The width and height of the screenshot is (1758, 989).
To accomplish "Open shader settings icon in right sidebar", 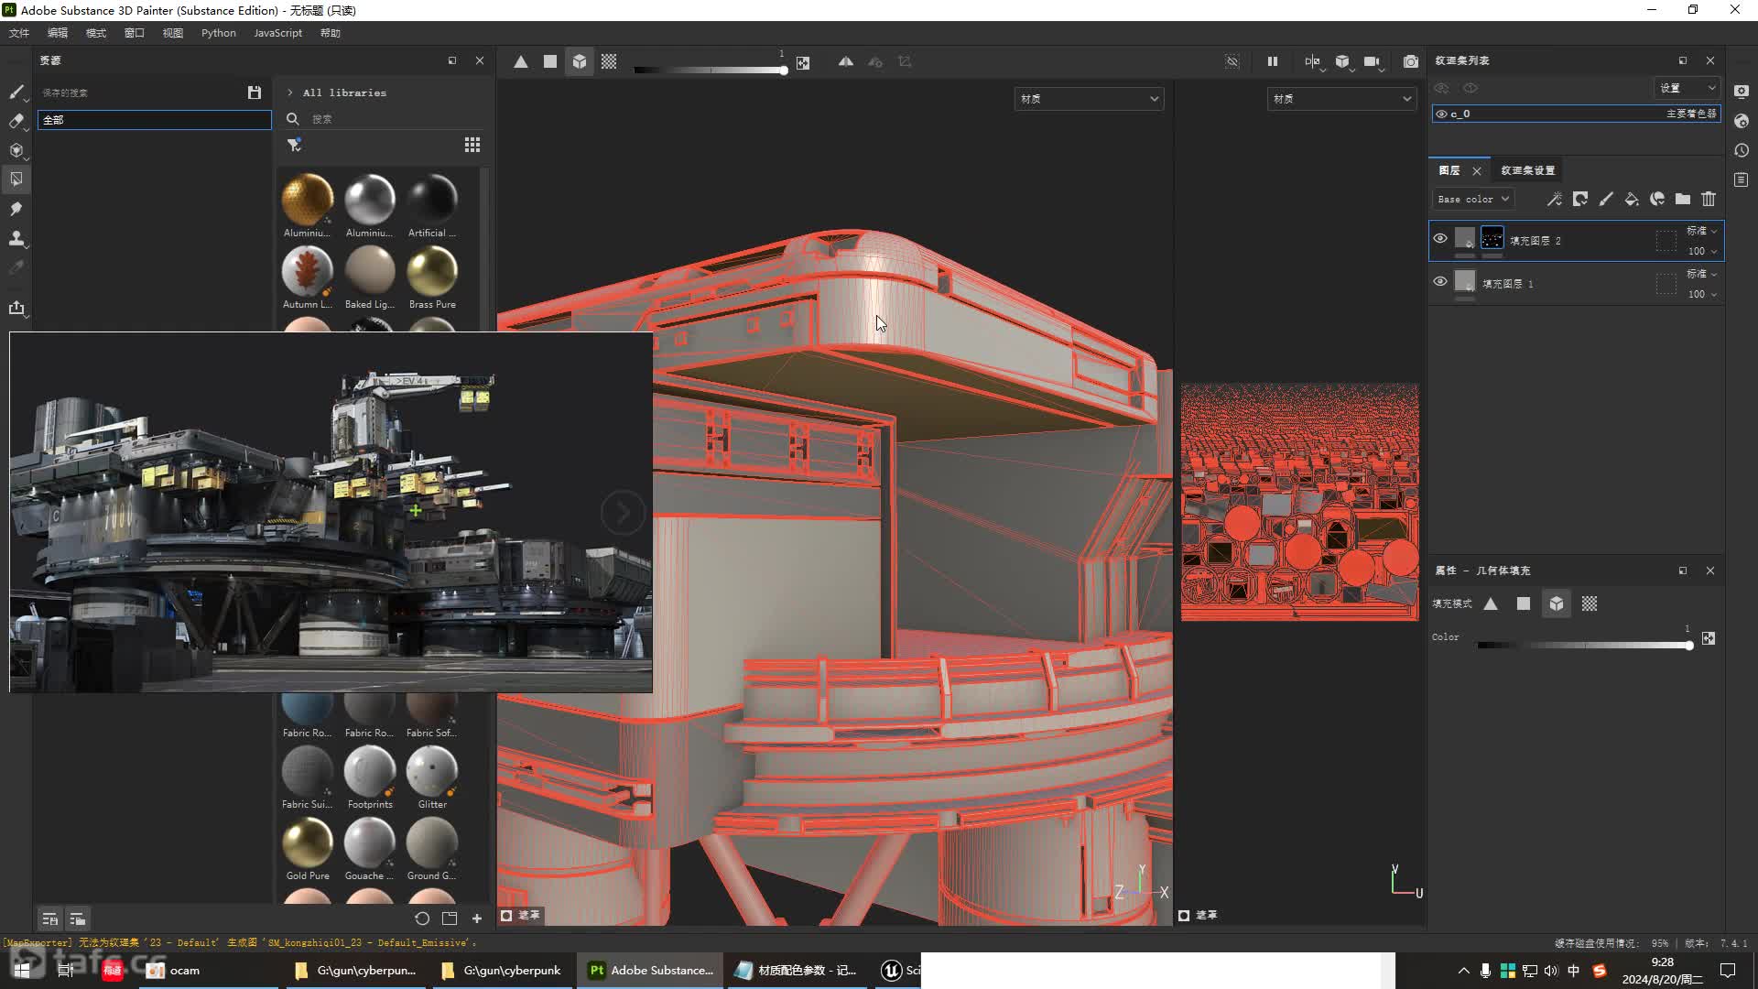I will pos(1742,121).
